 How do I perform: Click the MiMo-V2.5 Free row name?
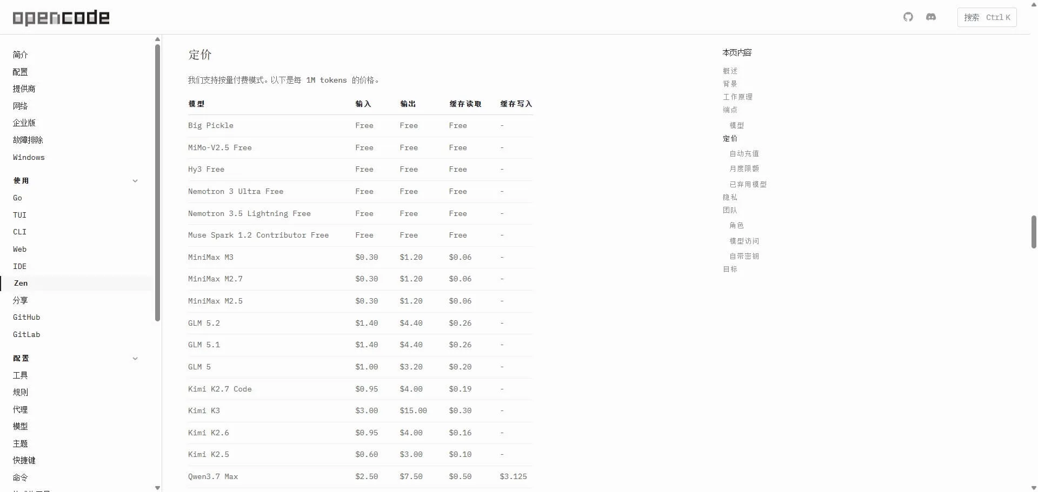click(220, 147)
